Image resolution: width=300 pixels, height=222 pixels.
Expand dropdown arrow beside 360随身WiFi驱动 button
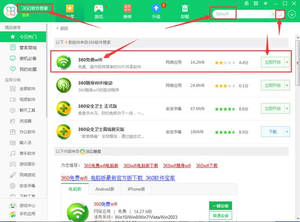click(x=287, y=86)
